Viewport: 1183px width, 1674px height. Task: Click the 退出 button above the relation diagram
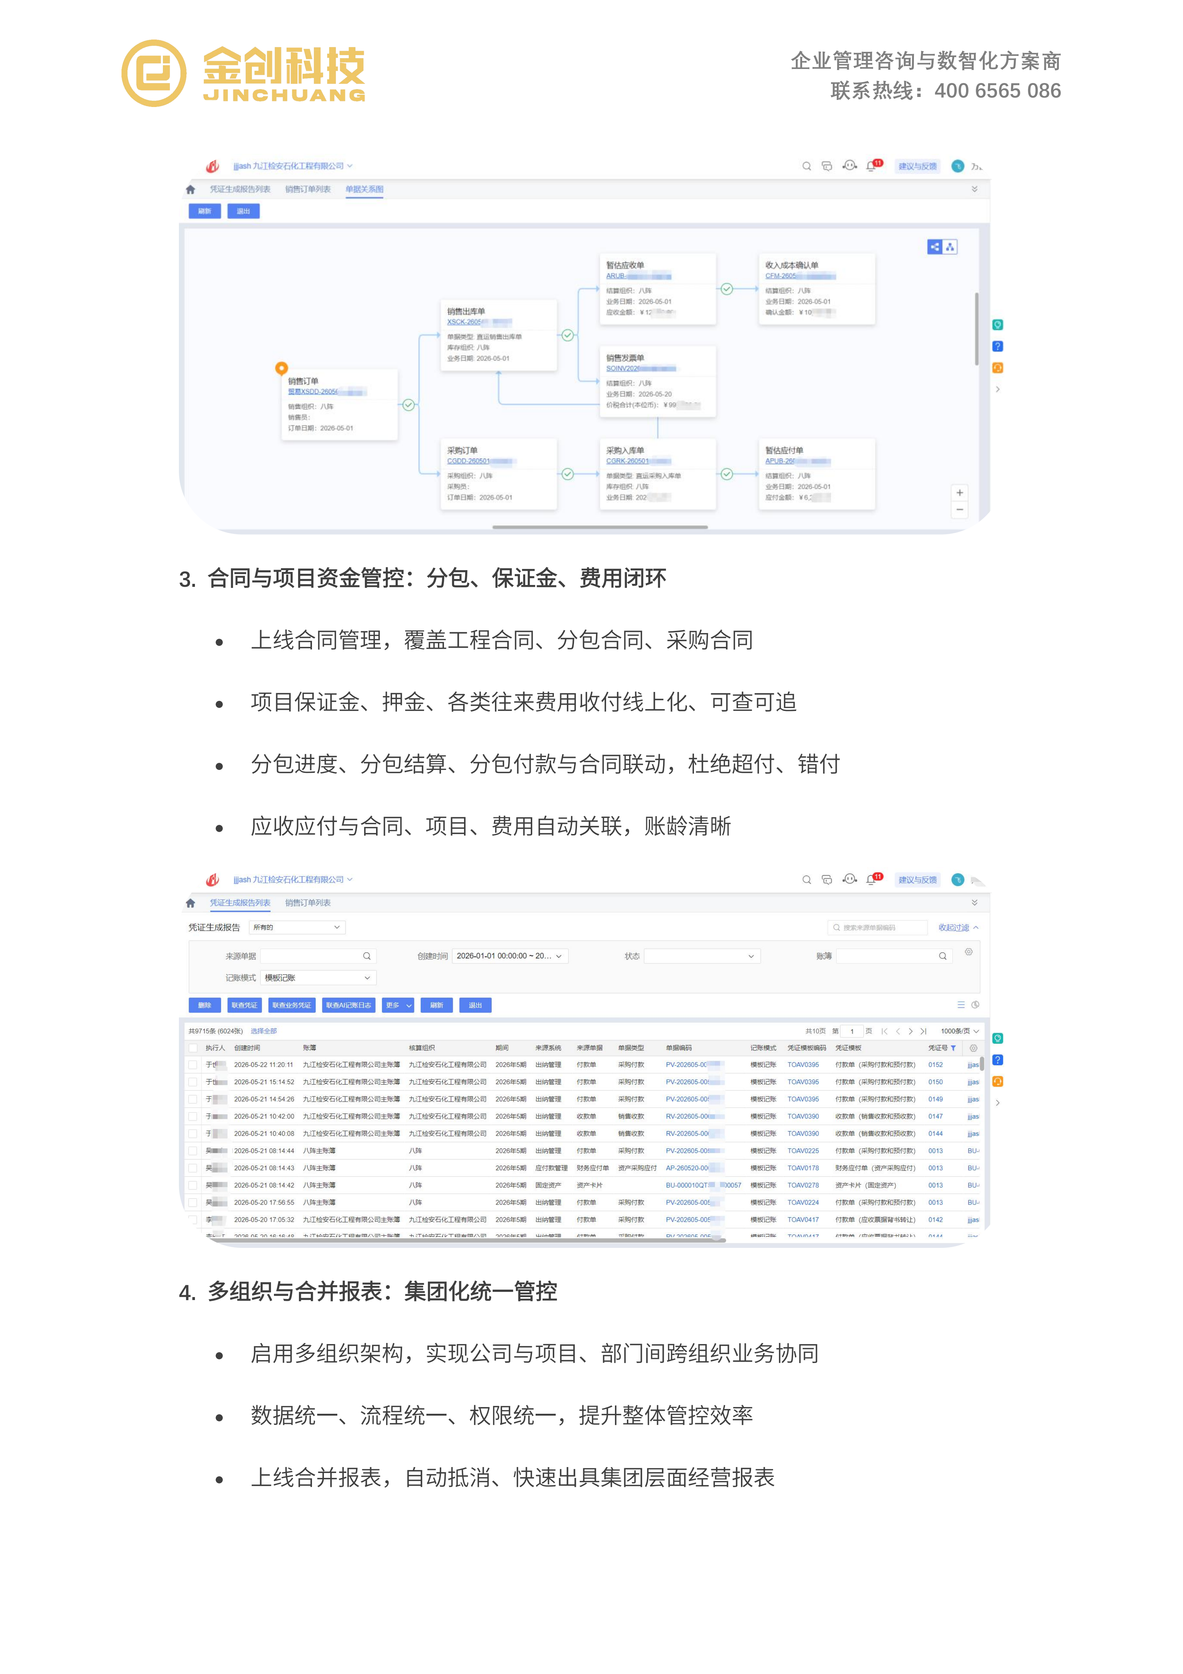click(x=243, y=211)
